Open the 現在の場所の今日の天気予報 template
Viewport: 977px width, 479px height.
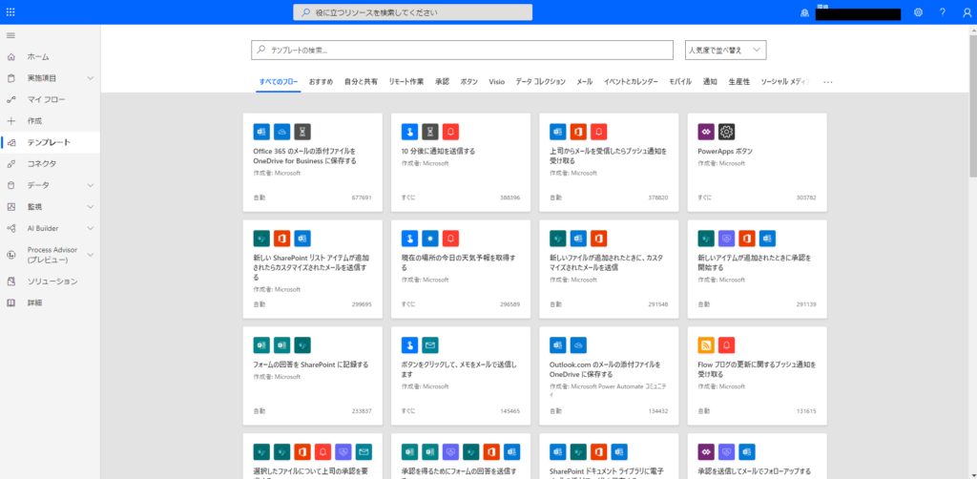pyautogui.click(x=461, y=269)
